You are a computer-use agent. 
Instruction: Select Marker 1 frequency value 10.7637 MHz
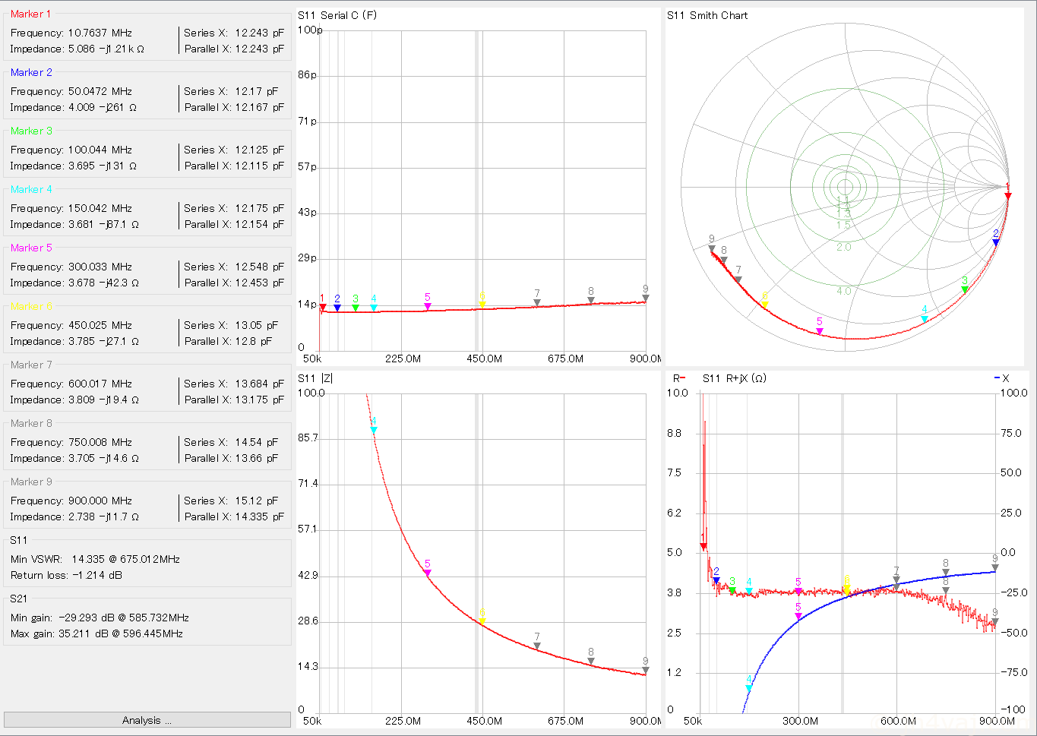pos(100,33)
